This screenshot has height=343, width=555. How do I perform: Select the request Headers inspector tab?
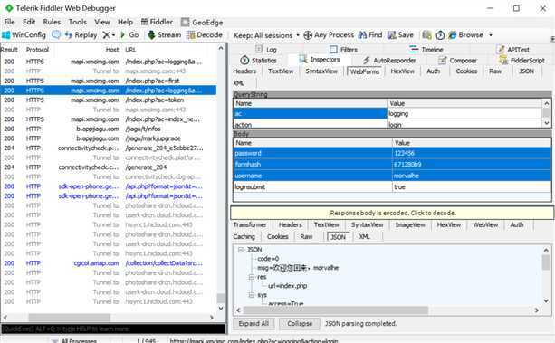244,71
